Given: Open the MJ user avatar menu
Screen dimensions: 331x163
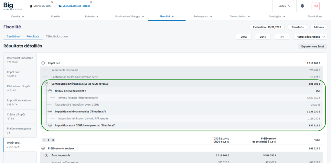Looking at the screenshot, I should 315,6.
